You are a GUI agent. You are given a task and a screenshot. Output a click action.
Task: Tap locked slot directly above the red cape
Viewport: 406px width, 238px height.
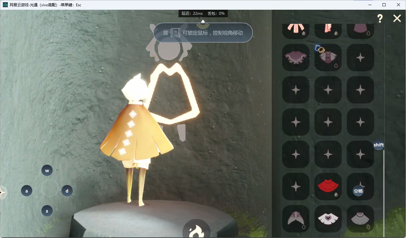328,154
